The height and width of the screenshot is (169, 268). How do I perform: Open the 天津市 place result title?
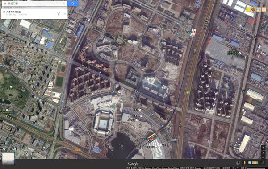point(14,12)
